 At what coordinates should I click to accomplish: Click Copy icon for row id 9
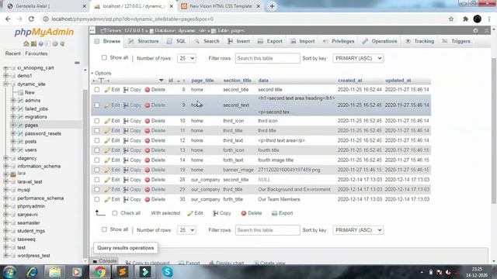click(x=126, y=105)
